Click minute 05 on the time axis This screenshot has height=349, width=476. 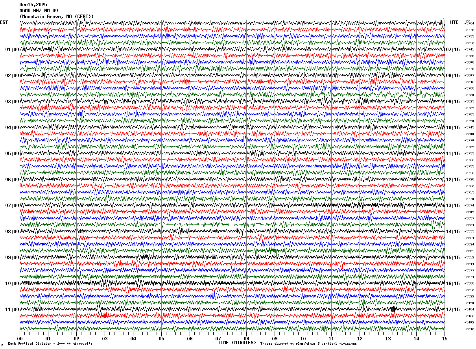pos(161,338)
